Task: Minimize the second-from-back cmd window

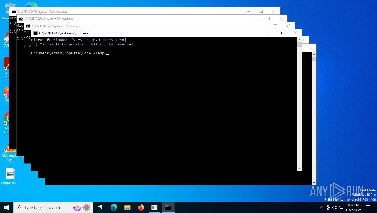Action: pyautogui.click(x=256, y=19)
